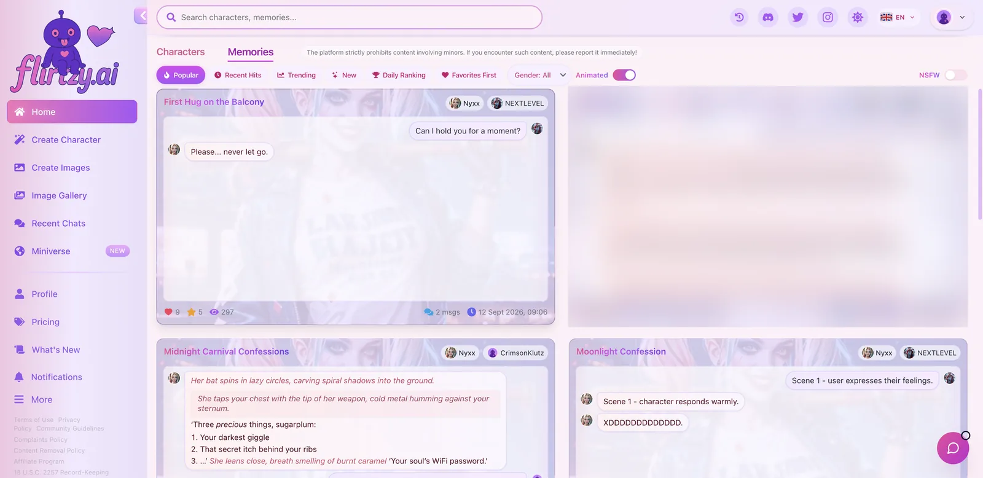Open the user avatar account menu
Screen dimensions: 983x478
pyautogui.click(x=950, y=17)
